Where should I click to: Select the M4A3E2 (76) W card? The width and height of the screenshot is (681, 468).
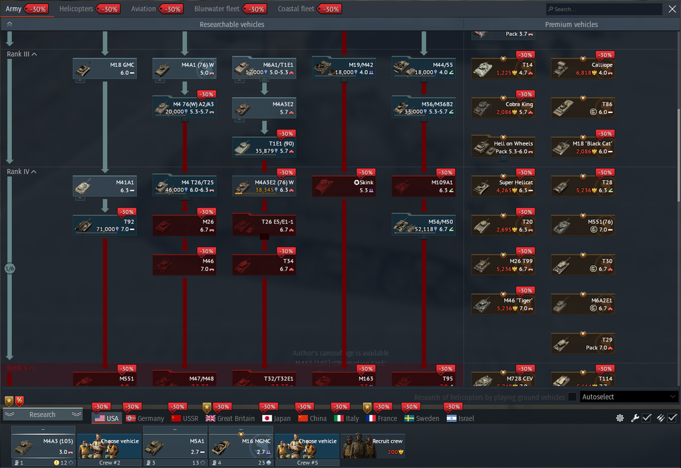click(x=264, y=186)
